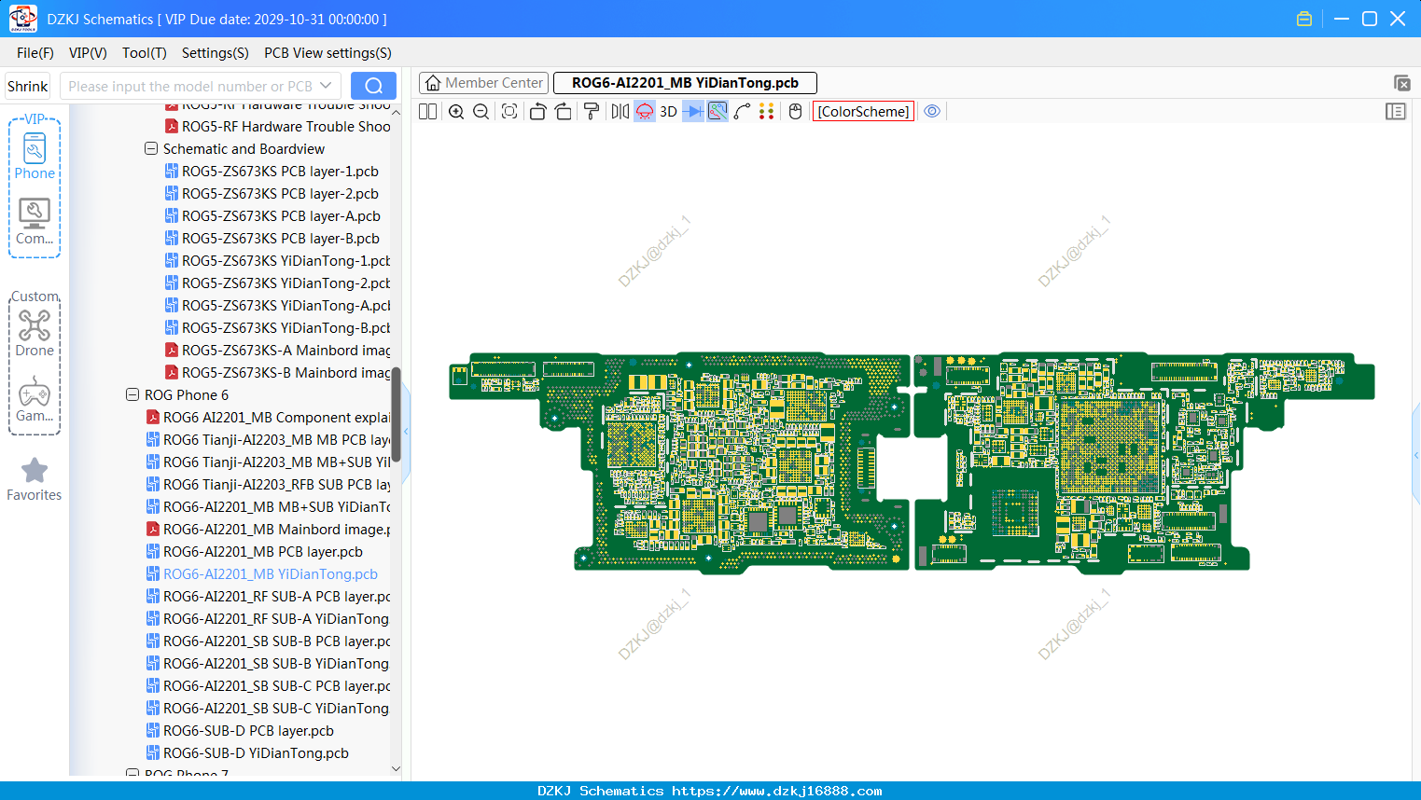This screenshot has width=1421, height=800.
Task: Rotate the board counterclockwise
Action: (537, 111)
